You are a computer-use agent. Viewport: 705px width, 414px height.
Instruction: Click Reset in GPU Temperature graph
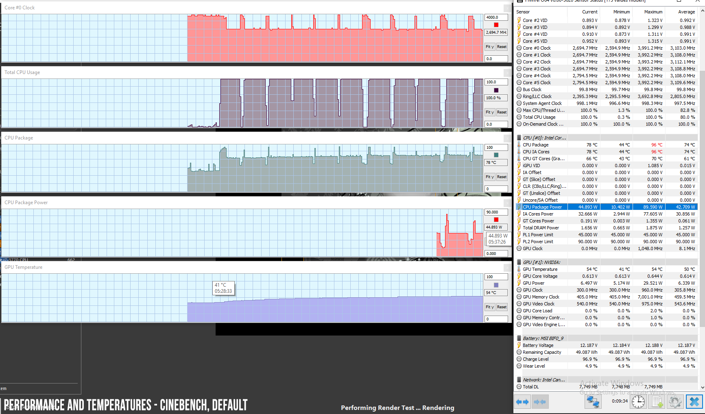tap(502, 307)
